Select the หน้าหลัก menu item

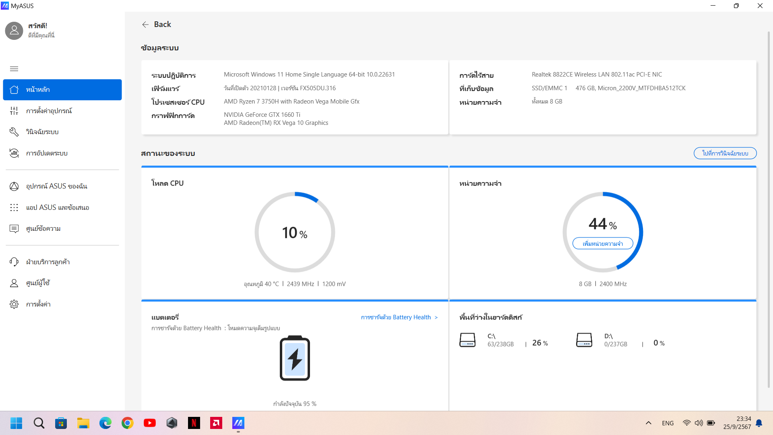click(x=62, y=89)
